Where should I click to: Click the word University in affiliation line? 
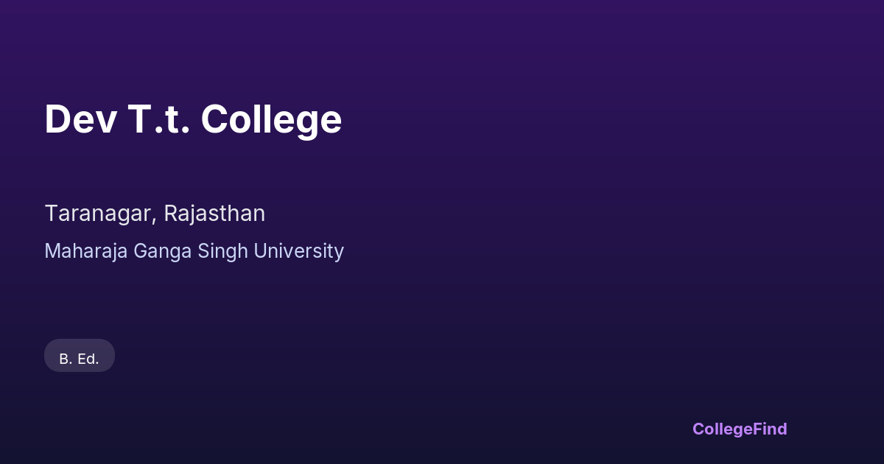298,251
